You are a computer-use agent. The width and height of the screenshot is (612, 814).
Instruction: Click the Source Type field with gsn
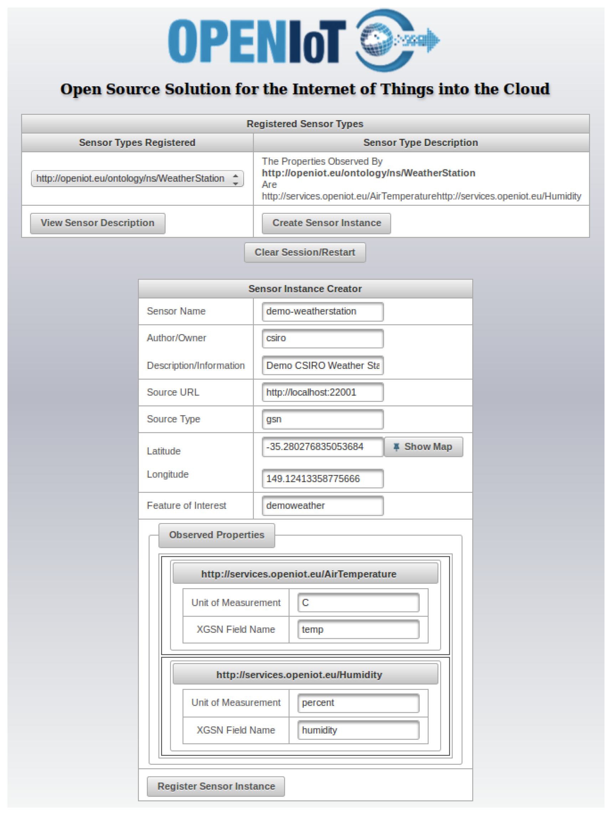pos(323,419)
